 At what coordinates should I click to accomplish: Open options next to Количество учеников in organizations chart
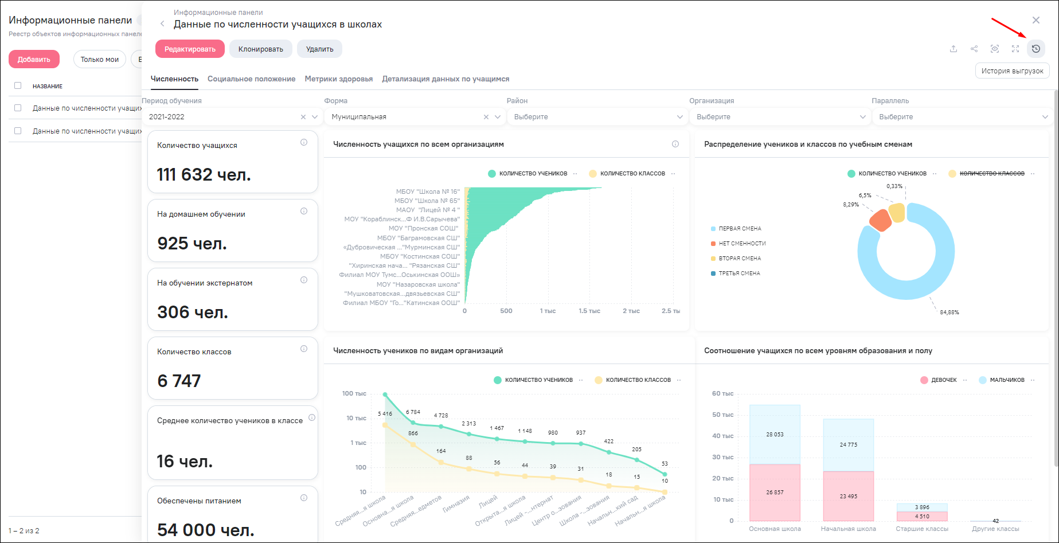[x=575, y=174]
